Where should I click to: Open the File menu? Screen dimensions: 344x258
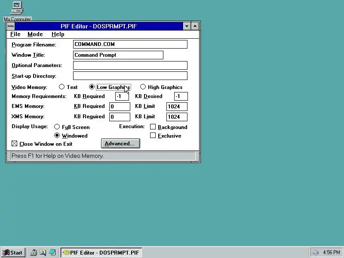15,34
